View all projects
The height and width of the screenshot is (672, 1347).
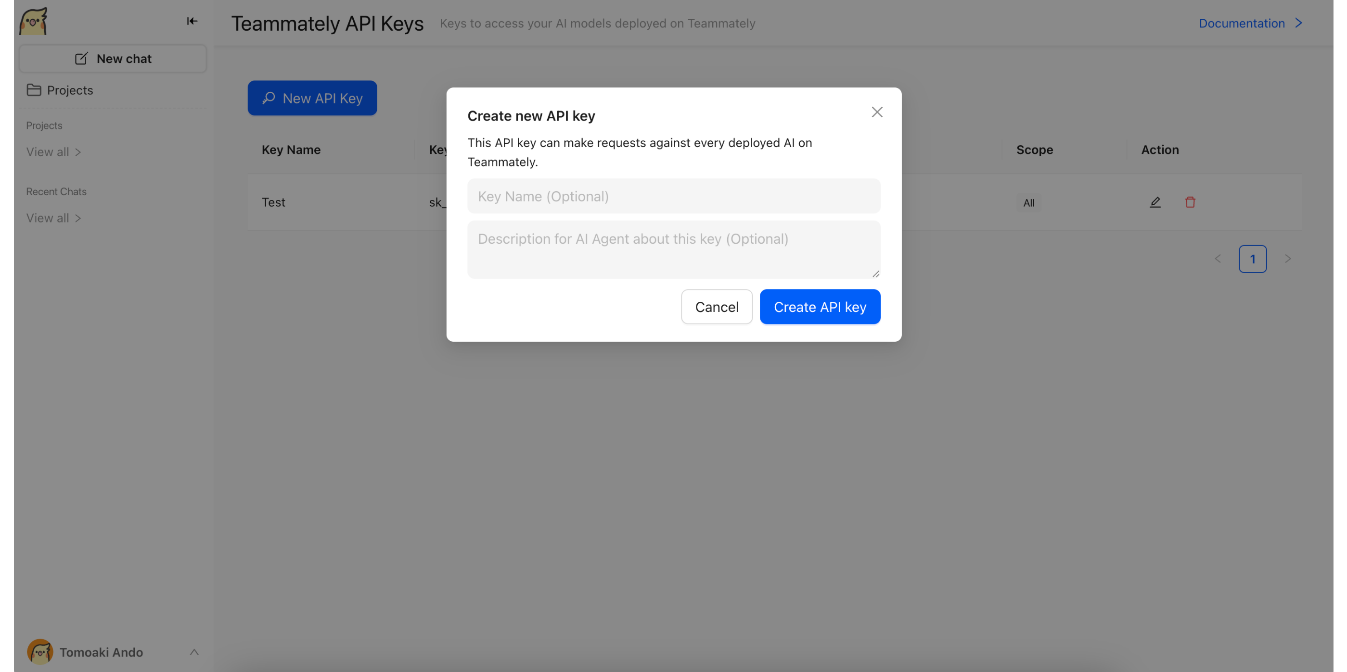54,152
